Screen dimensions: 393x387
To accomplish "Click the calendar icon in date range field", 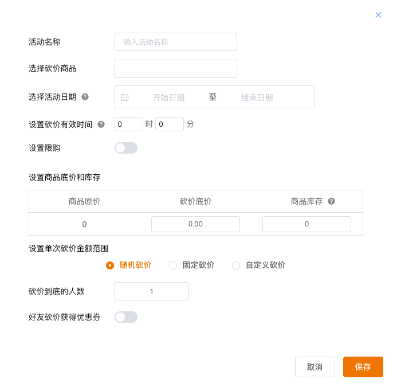I will (x=125, y=97).
